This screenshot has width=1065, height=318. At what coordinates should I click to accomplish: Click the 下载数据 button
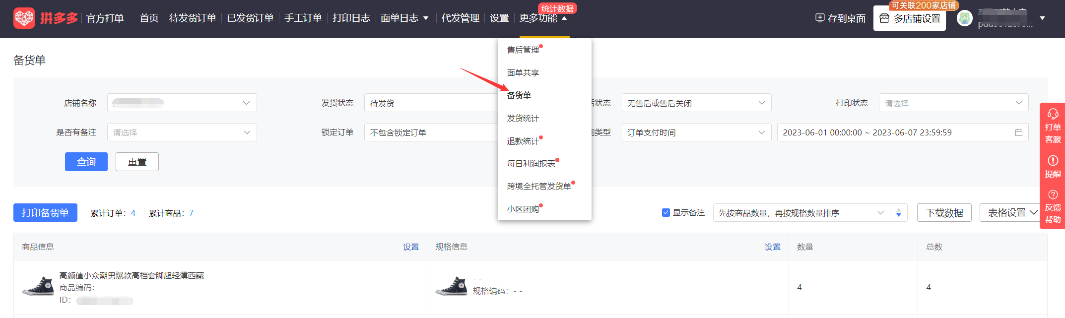944,213
